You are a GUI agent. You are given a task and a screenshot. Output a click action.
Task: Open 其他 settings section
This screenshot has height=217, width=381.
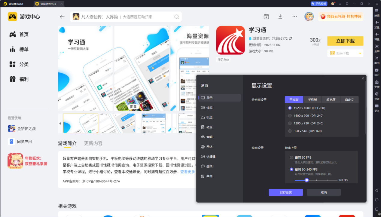(220, 176)
